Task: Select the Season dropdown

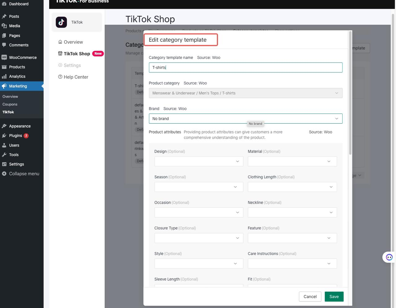Action: [199, 187]
